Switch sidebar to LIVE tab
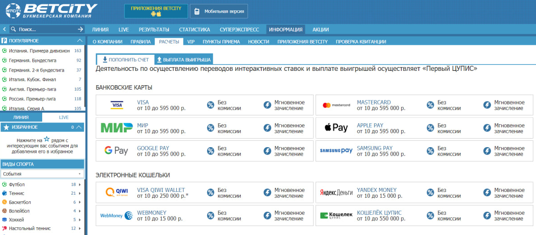Screen dimensions: 536x235 tap(64, 117)
